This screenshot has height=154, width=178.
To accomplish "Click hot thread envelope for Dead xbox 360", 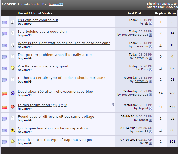I will pyautogui.click(x=5, y=94).
